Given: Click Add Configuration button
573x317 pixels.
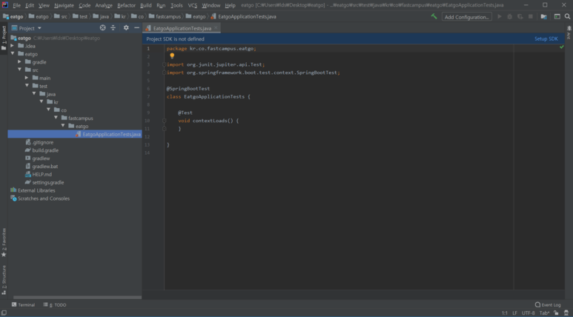Looking at the screenshot, I should [x=467, y=16].
